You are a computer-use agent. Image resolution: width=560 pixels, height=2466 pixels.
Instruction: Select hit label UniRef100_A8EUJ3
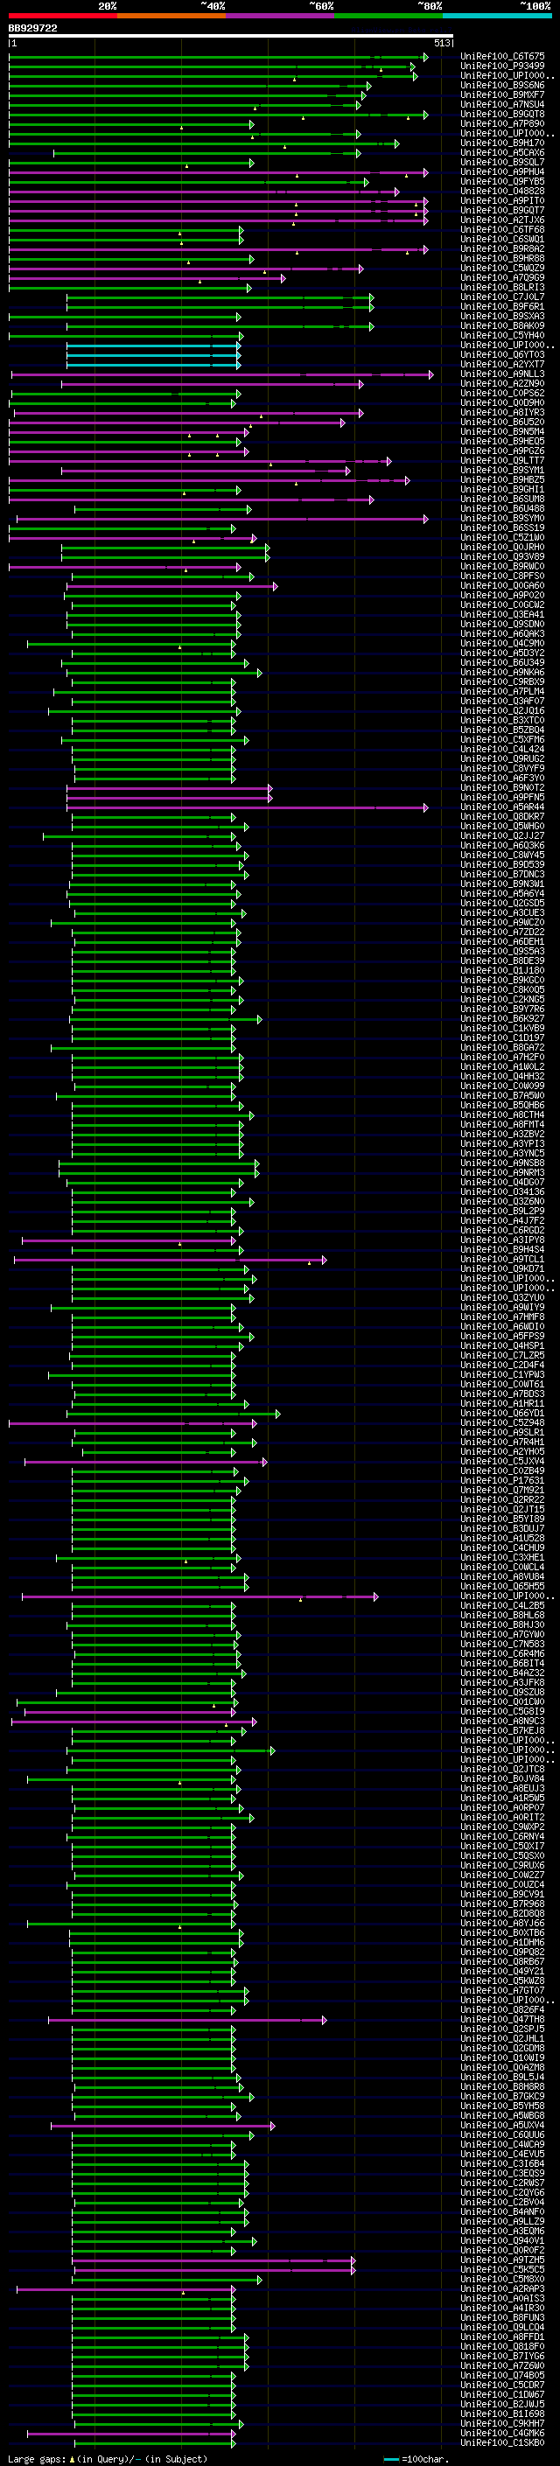pos(502,1789)
